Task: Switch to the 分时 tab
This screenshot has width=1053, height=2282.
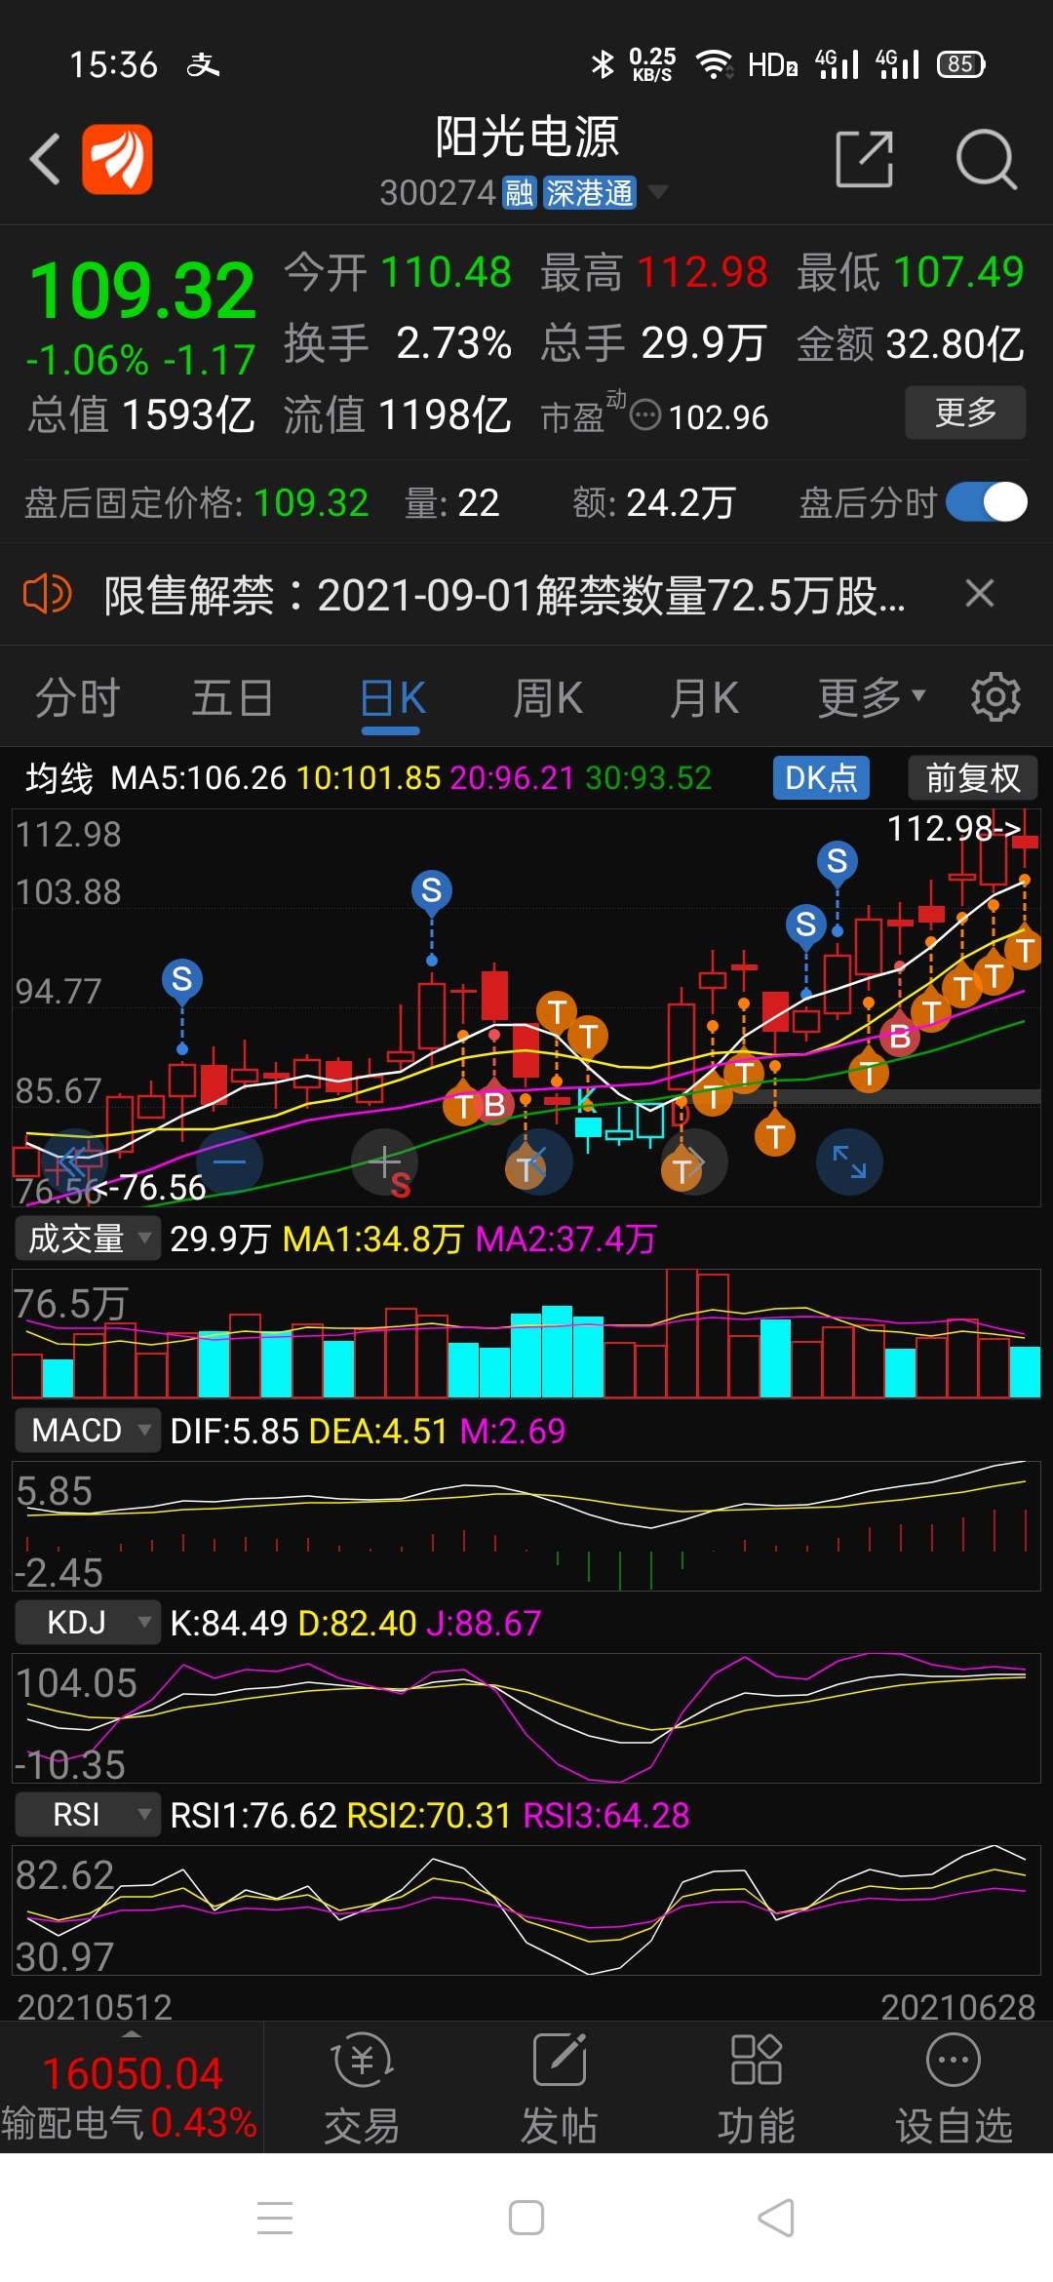Action: pos(77,698)
